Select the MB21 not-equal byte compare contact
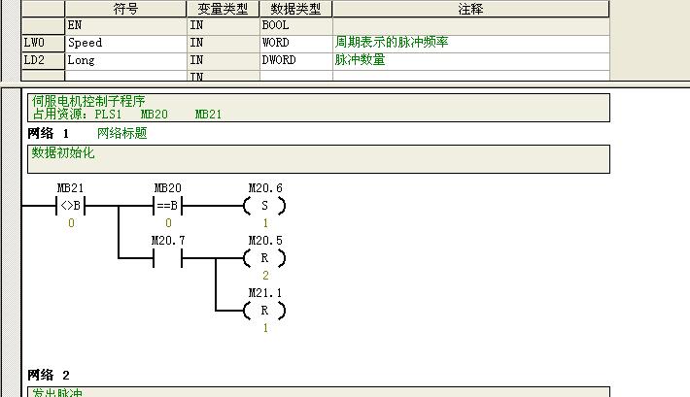 point(70,206)
